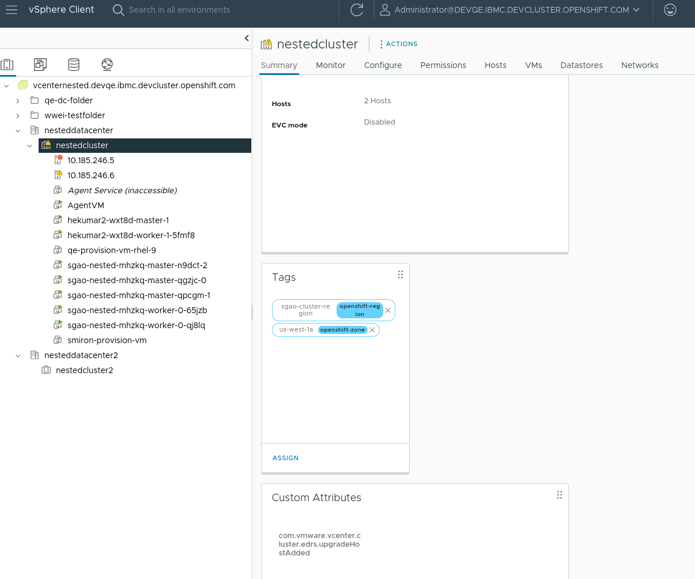Switch to VMs and Templates inventory view

(40, 65)
